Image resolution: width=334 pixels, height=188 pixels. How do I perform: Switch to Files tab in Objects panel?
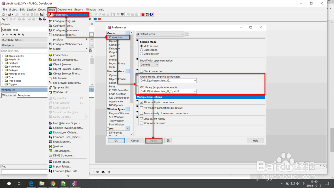pos(16,30)
